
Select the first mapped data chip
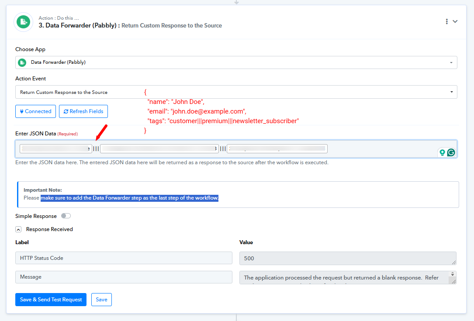click(x=56, y=148)
